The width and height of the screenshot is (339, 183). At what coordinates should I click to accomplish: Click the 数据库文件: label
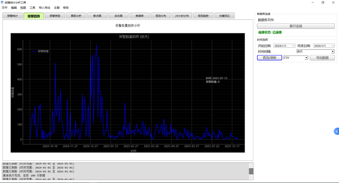tap(266, 20)
